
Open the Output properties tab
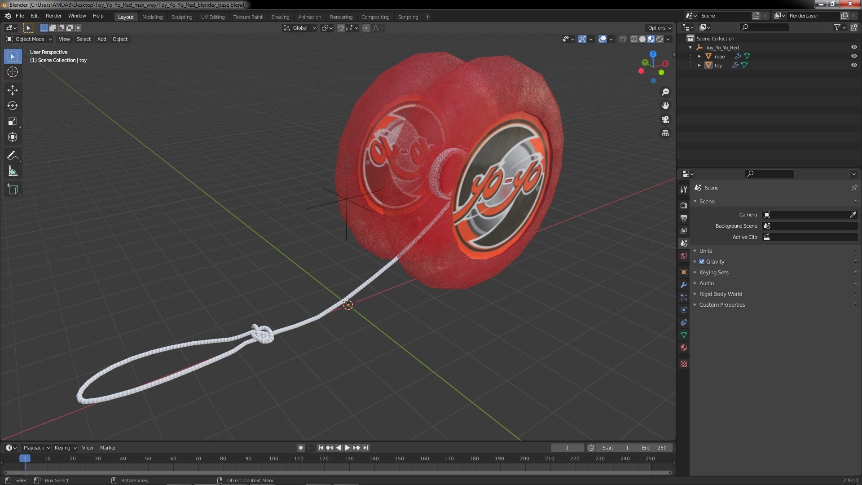coord(684,218)
